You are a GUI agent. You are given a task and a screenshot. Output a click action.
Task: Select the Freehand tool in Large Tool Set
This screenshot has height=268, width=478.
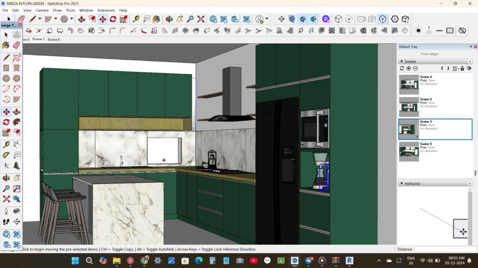click(17, 57)
